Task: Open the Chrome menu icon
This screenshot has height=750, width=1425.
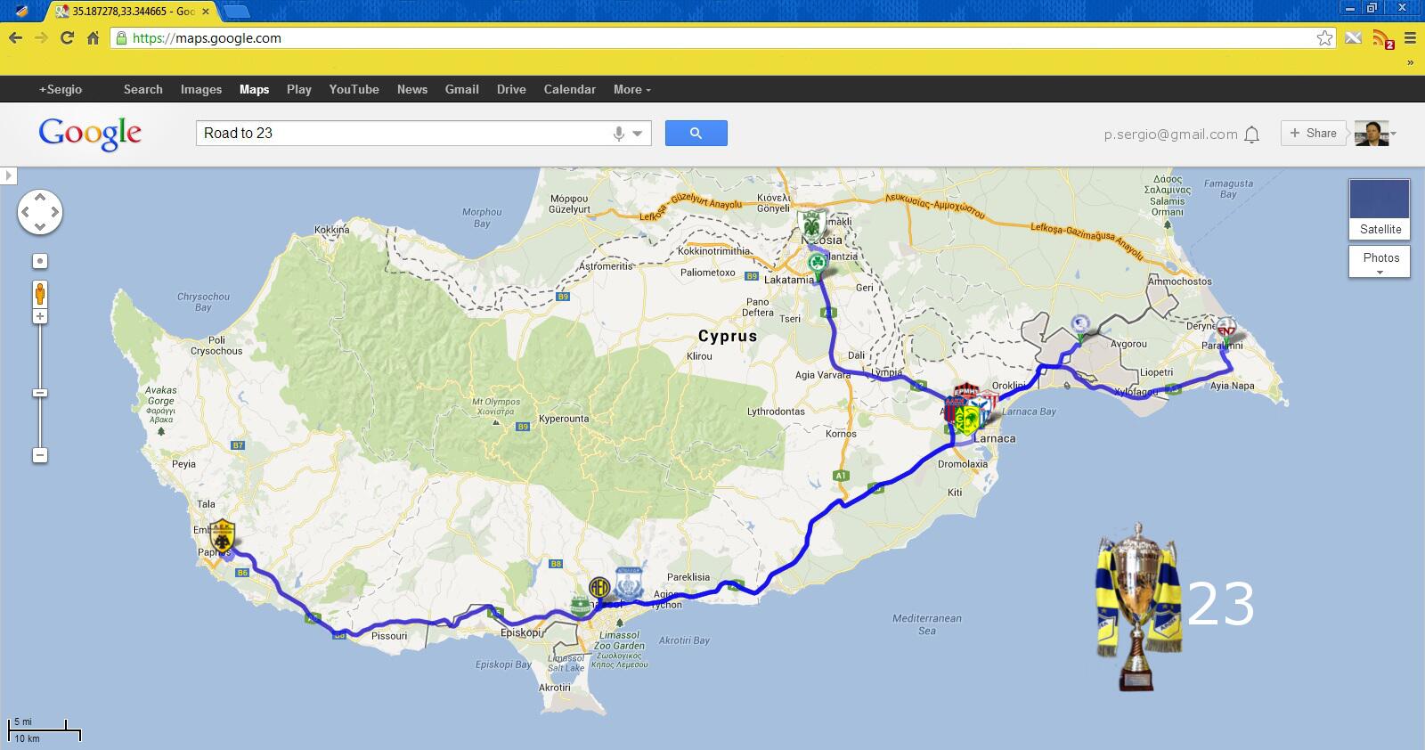Action: click(1410, 37)
